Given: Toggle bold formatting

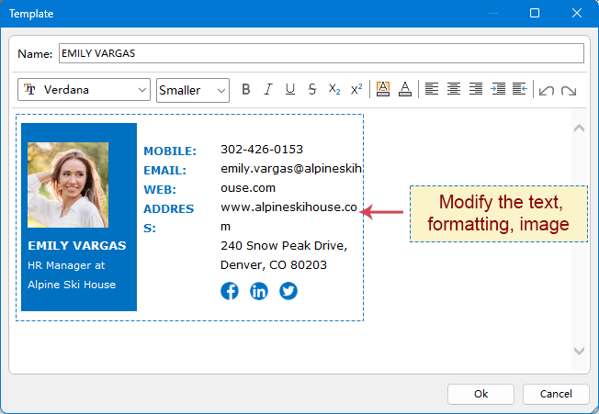Looking at the screenshot, I should 245,89.
